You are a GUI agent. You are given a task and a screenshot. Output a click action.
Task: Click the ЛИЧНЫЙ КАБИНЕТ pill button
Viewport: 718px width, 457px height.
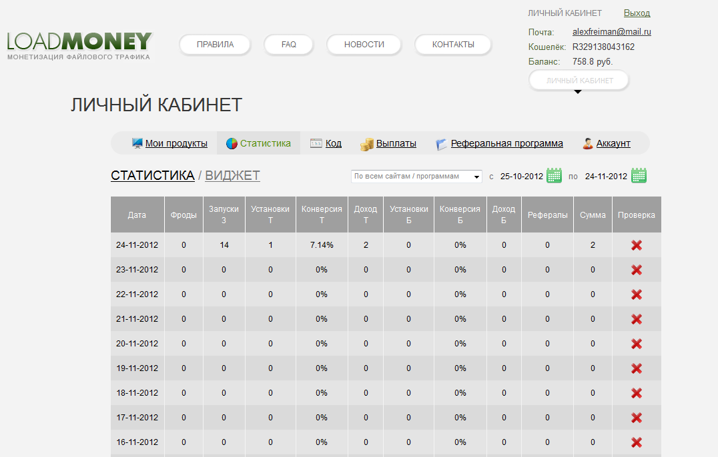click(x=579, y=81)
